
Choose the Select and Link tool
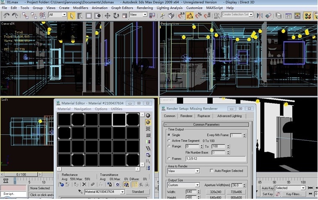25,16
